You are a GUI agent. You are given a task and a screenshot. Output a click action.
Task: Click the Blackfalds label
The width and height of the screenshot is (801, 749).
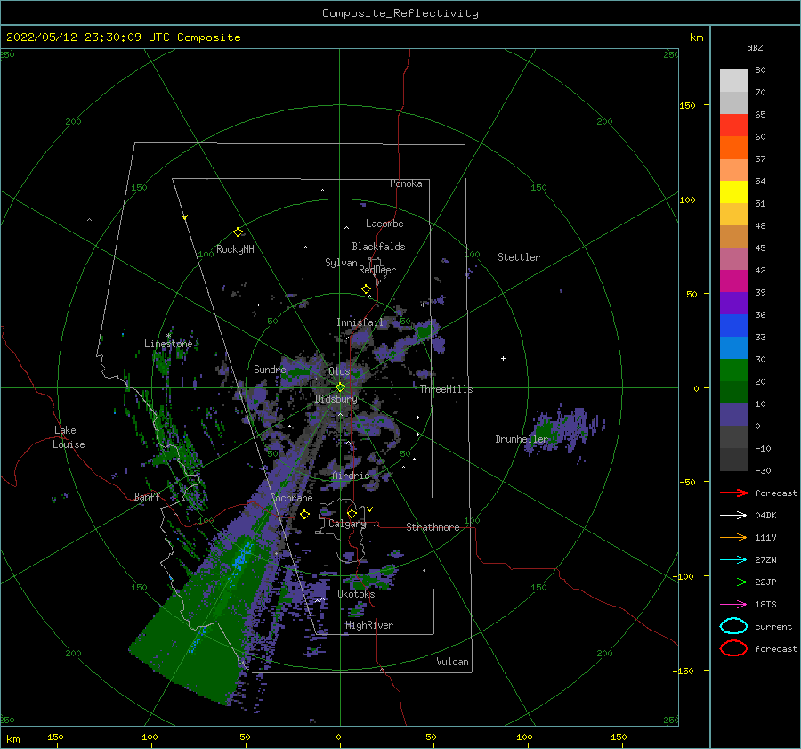click(x=378, y=247)
